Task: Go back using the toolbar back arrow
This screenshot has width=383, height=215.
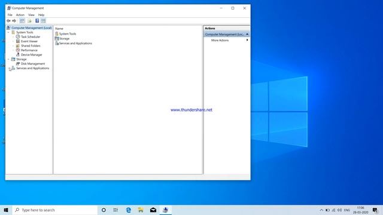Action: [x=8, y=21]
